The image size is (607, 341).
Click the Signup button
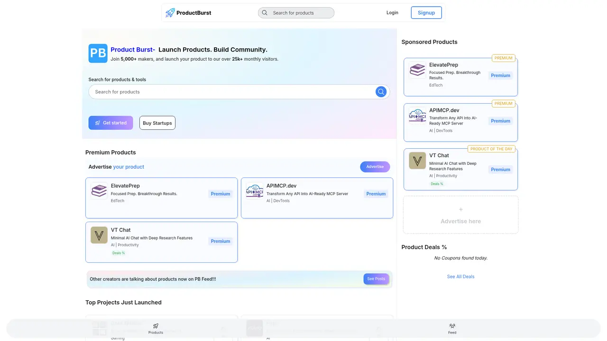click(426, 13)
